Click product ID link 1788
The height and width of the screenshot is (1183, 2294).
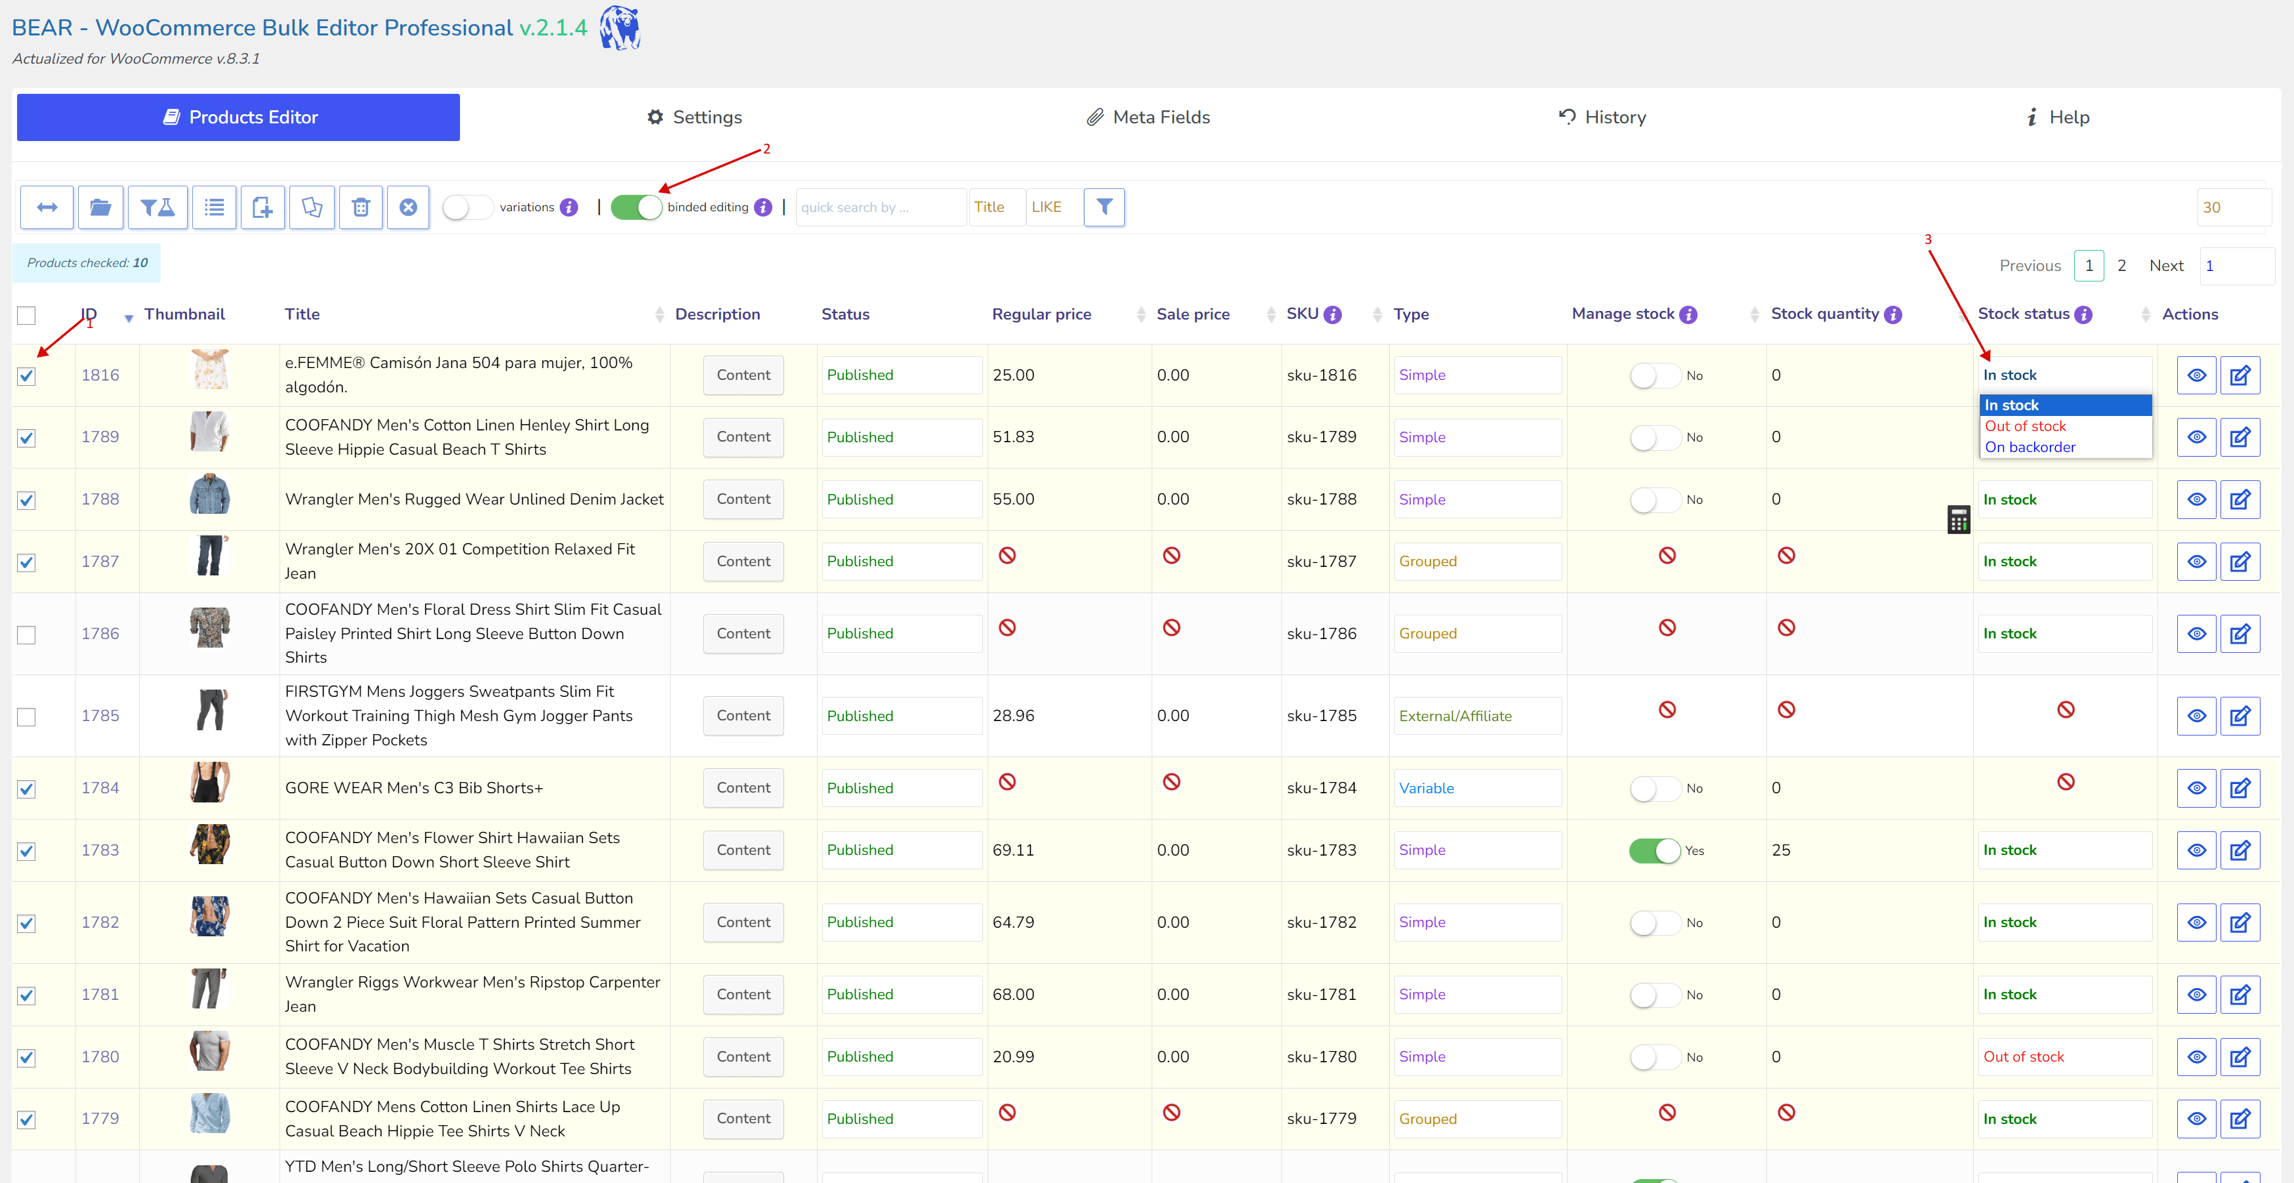tap(100, 499)
